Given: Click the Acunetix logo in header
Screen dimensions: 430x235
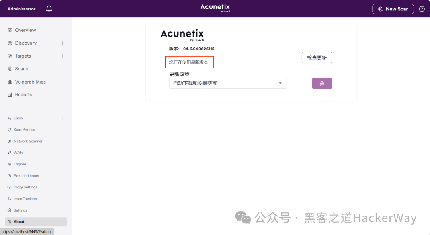Looking at the screenshot, I should 215,8.
